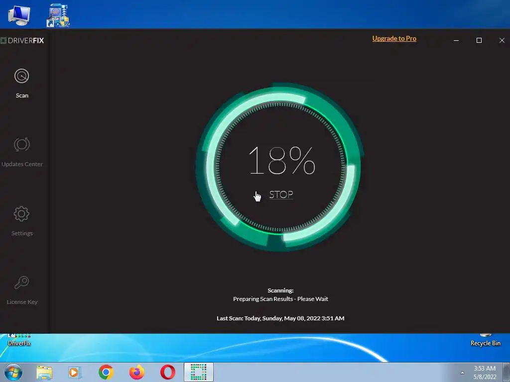Click the Scanning: status heading
This screenshot has height=382, width=510.
(280, 290)
